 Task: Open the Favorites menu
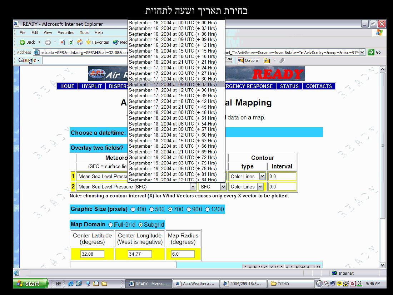66,33
